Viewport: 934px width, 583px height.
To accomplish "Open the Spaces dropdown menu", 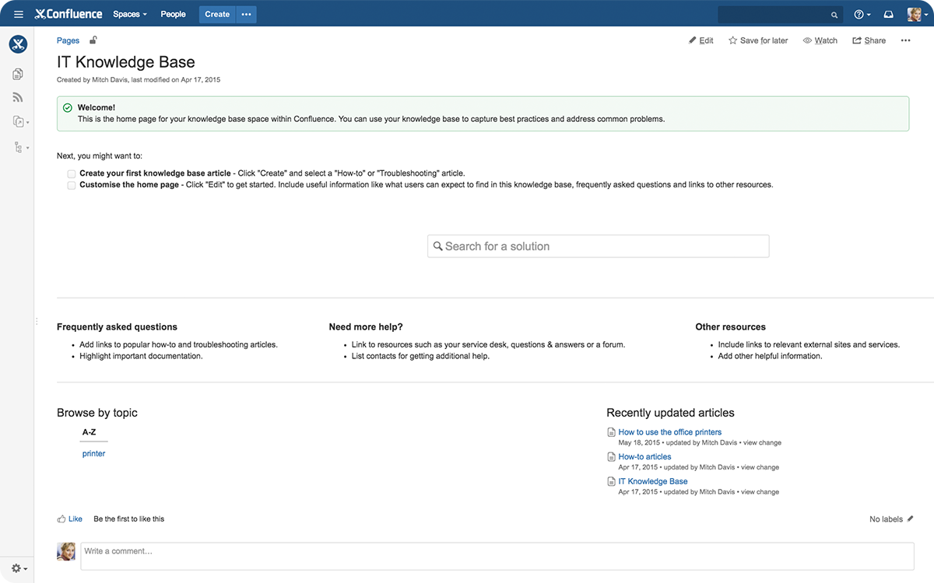I will (129, 14).
